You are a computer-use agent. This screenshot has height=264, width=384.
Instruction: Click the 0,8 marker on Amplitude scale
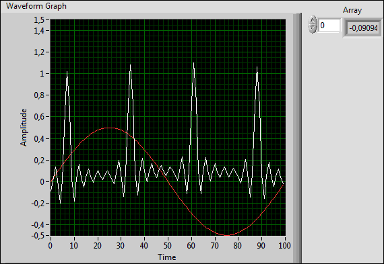40,95
